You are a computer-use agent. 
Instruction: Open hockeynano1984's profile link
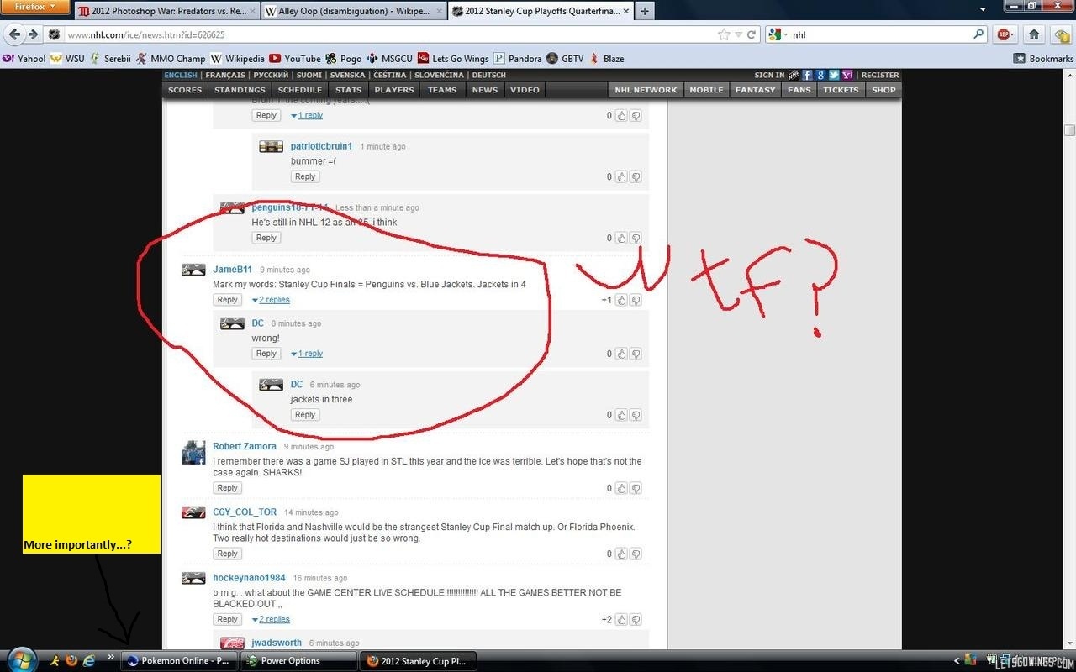pos(249,578)
